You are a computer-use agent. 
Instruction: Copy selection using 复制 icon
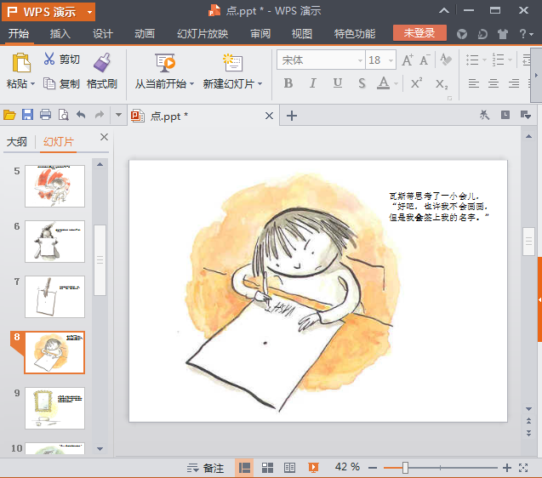pos(49,83)
